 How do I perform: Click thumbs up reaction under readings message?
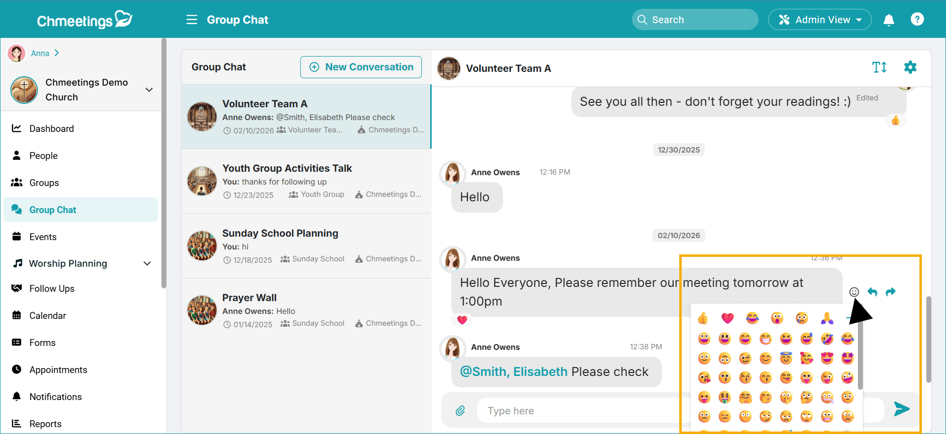click(895, 120)
